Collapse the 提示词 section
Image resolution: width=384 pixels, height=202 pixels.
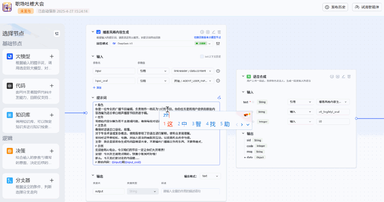[93, 97]
